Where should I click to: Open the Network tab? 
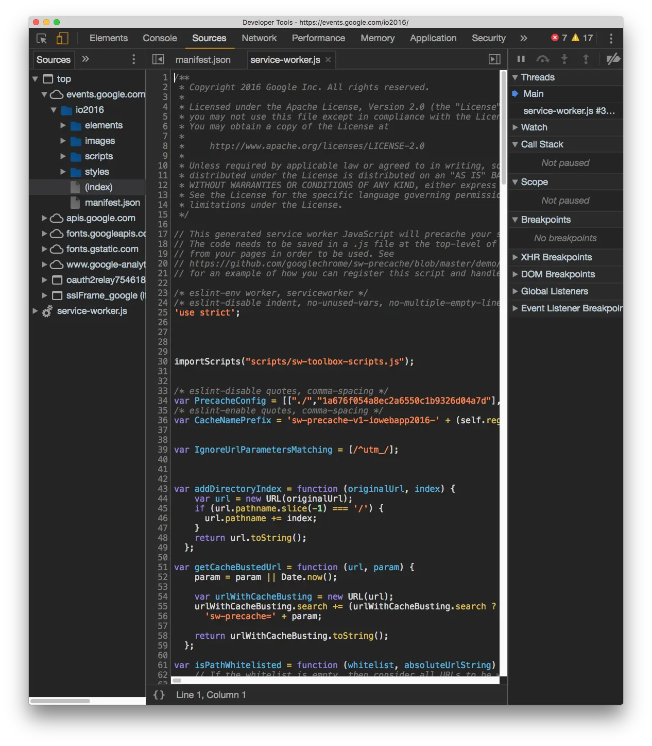259,38
